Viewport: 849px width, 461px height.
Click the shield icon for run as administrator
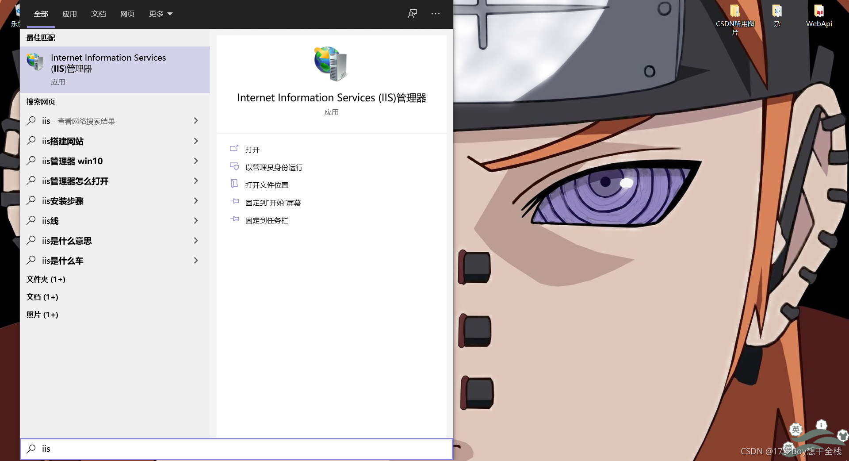tap(234, 166)
